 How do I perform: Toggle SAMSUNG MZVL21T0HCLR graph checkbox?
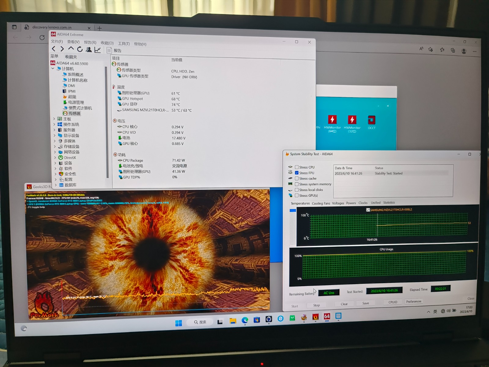[x=368, y=210]
